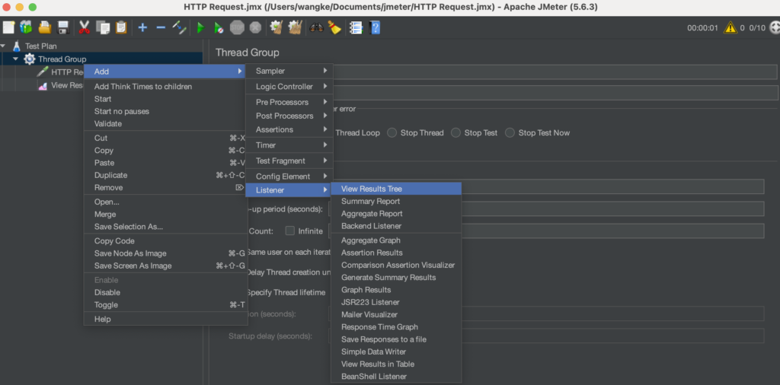
Task: Click Disable in context menu
Action: click(165, 293)
